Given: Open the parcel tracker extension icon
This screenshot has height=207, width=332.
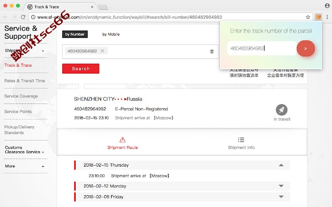Looking at the screenshot, I should tap(318, 17).
